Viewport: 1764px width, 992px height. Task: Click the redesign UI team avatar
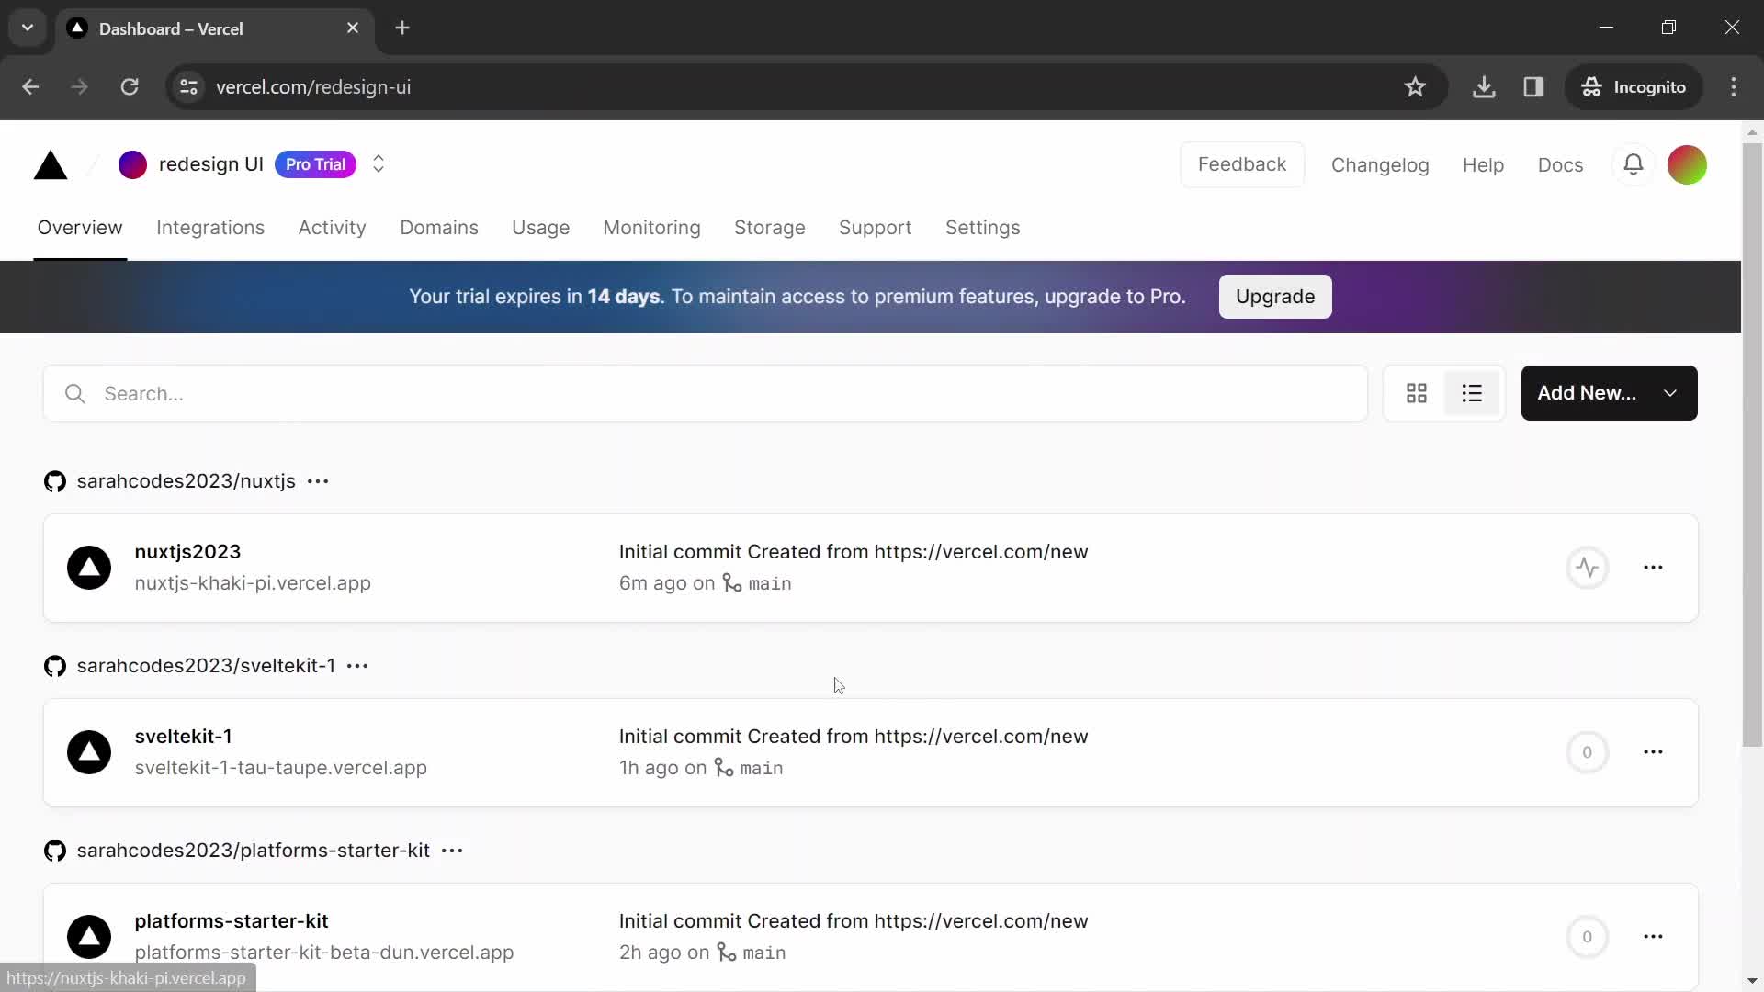(x=132, y=164)
